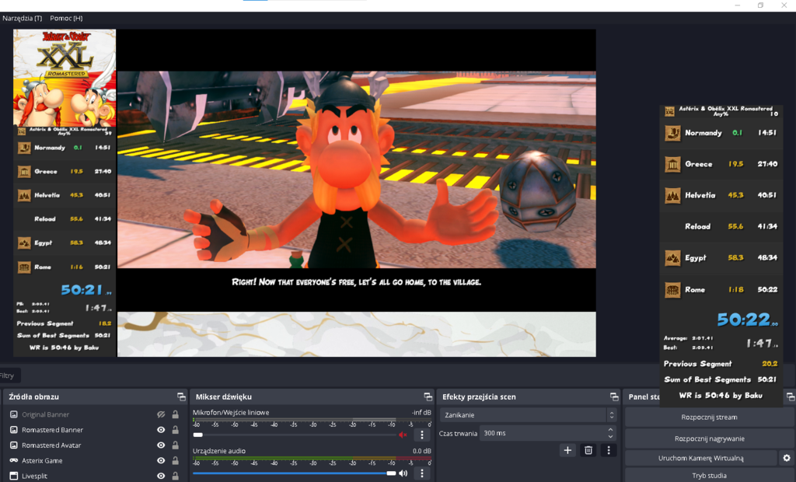Hide the Livesplit source

pyautogui.click(x=161, y=476)
